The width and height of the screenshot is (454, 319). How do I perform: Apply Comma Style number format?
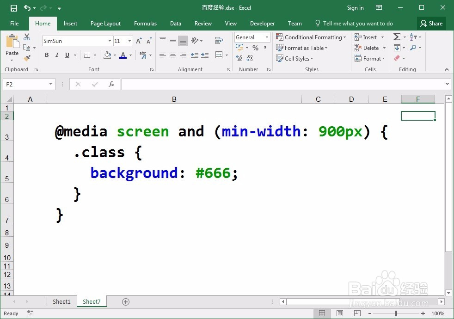click(265, 48)
